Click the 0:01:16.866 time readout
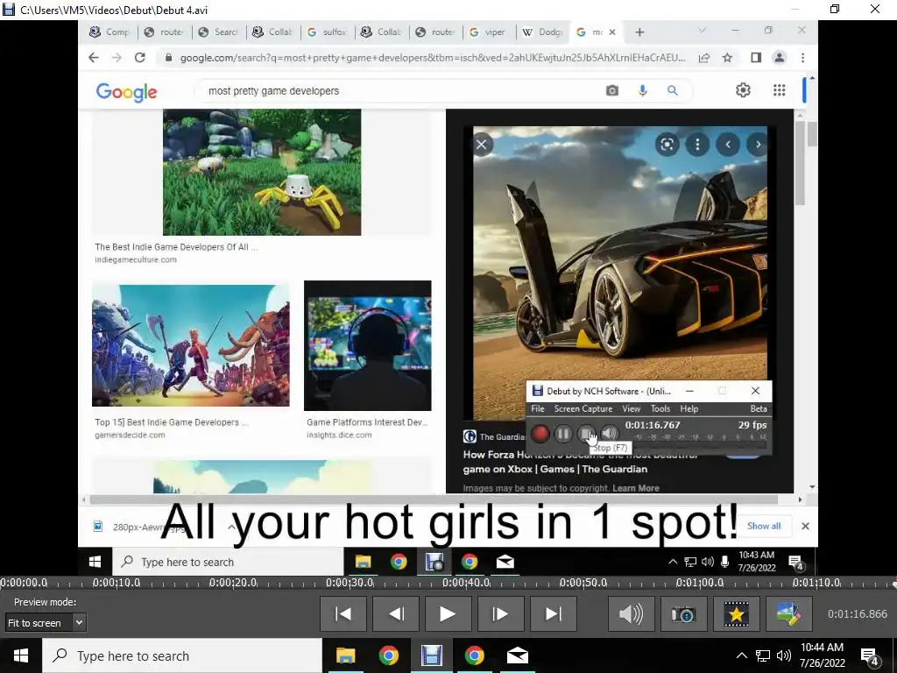 (x=857, y=614)
